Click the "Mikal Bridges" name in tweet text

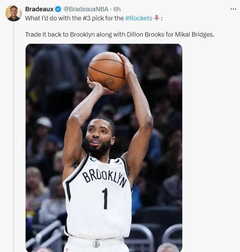[195, 35]
